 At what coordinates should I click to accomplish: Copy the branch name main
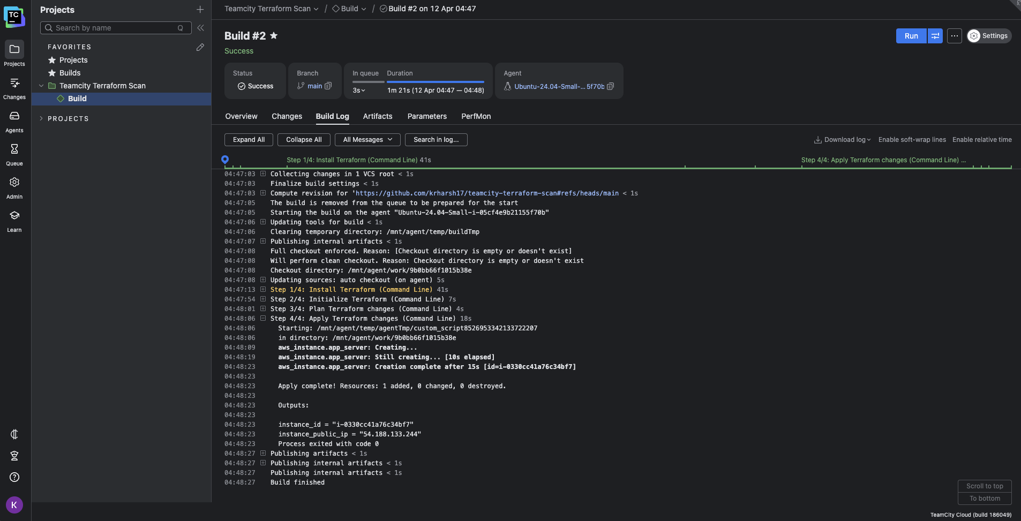pyautogui.click(x=328, y=86)
